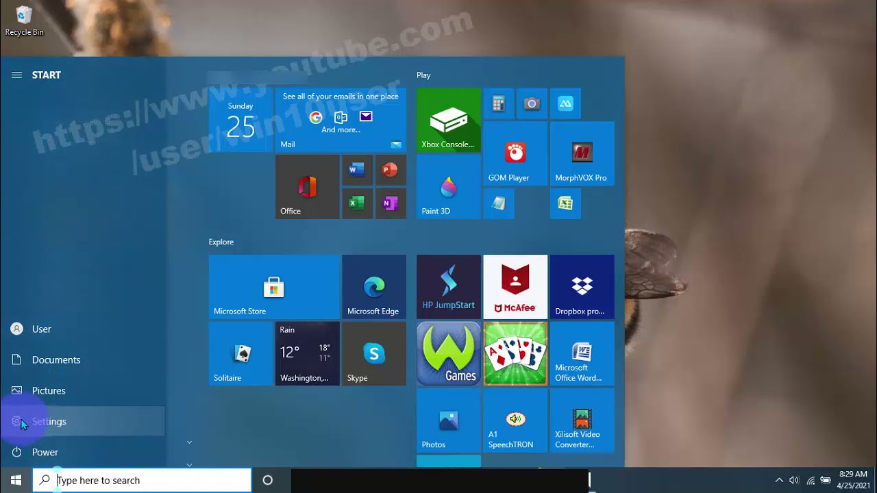This screenshot has width=877, height=493.
Task: Open the Weather tile for Washington
Action: pos(308,353)
